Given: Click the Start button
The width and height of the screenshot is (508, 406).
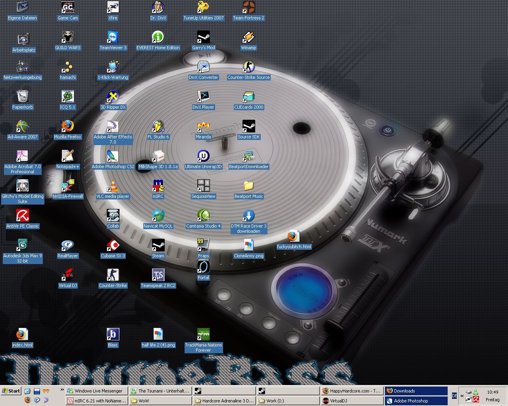Looking at the screenshot, I should [x=11, y=391].
